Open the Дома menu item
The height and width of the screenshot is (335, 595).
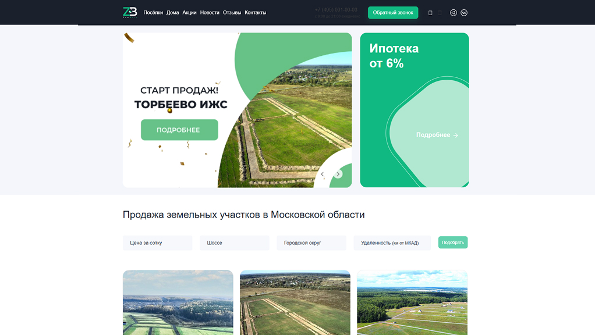tap(172, 13)
